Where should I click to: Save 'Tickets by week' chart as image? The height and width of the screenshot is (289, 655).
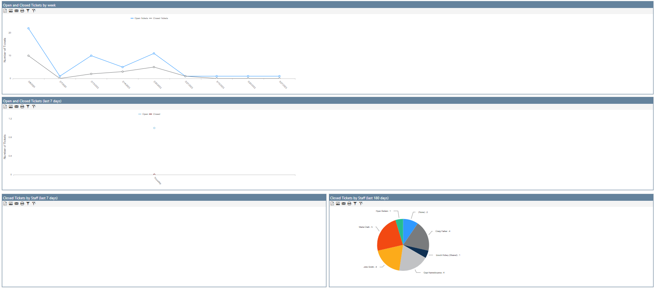click(x=11, y=11)
